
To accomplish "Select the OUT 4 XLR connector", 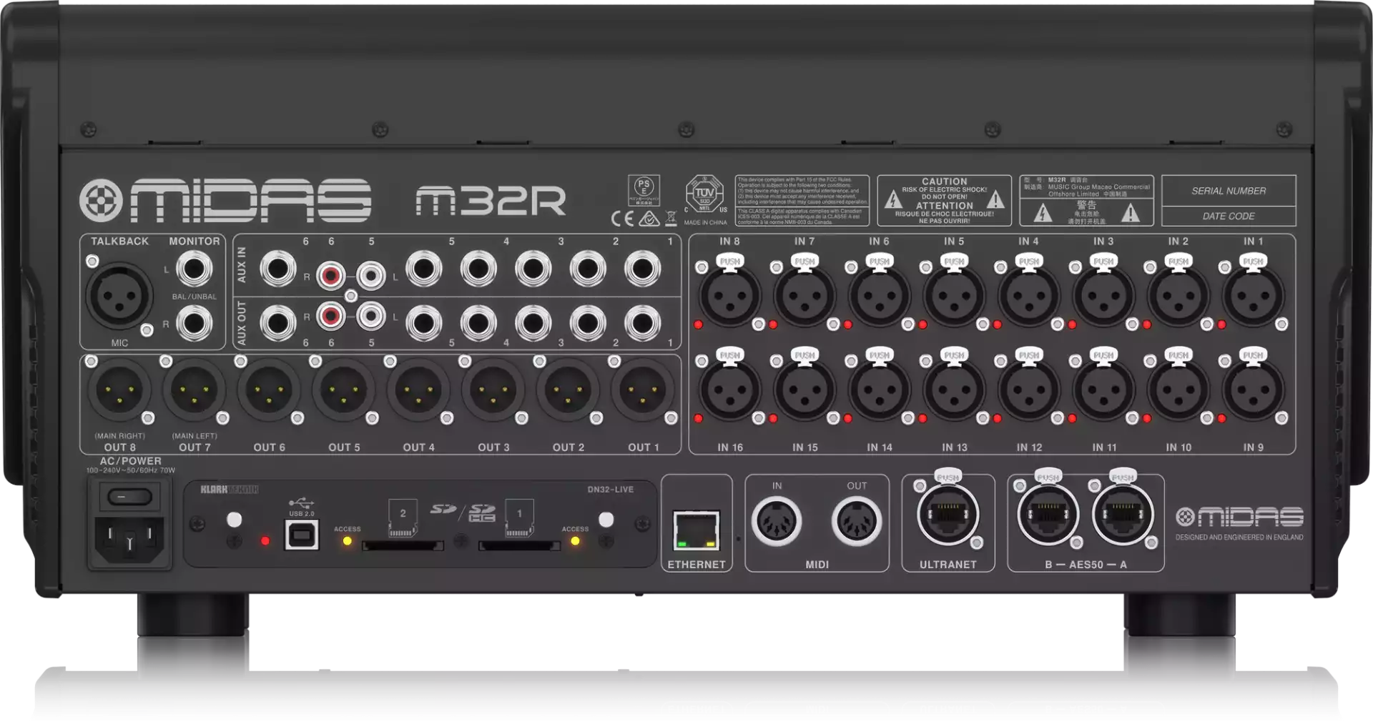I will tap(418, 390).
